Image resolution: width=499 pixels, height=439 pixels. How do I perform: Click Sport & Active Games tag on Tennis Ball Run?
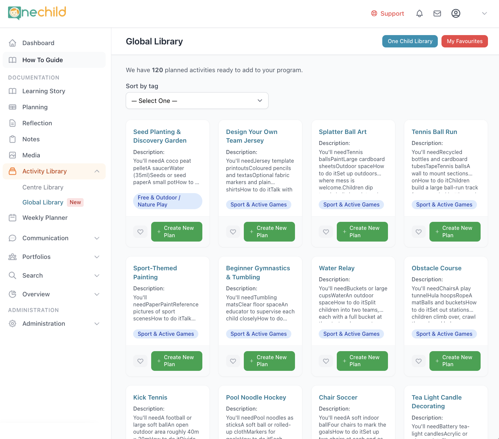point(444,204)
